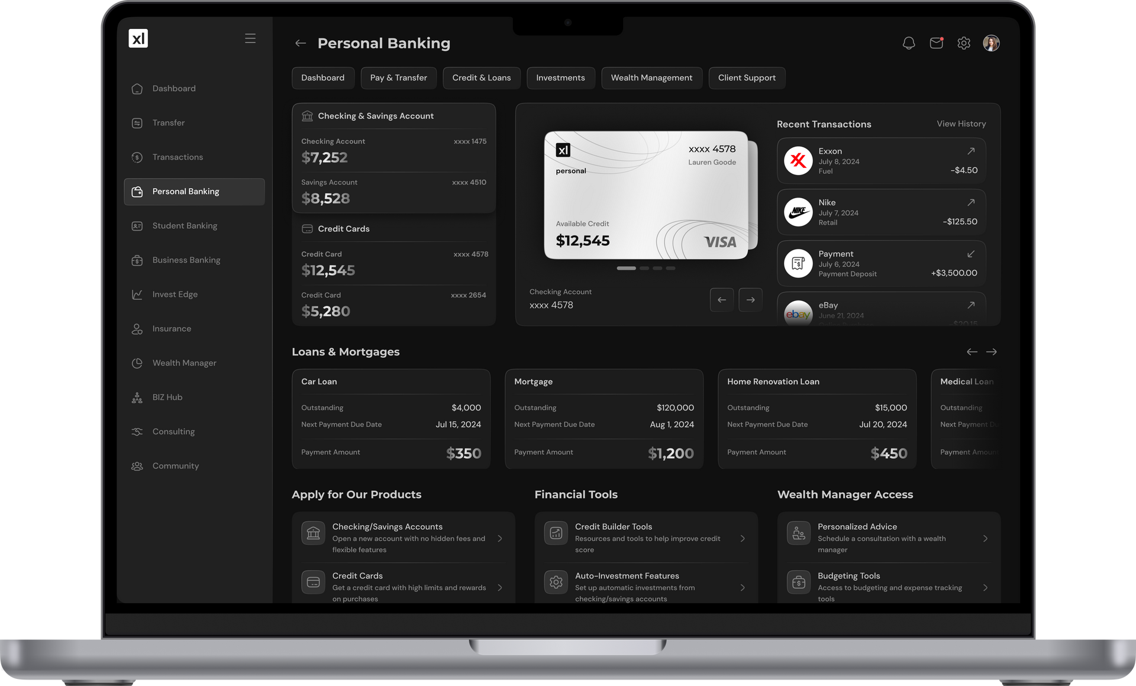The height and width of the screenshot is (686, 1136).
Task: Open the eBay transaction row
Action: [882, 308]
